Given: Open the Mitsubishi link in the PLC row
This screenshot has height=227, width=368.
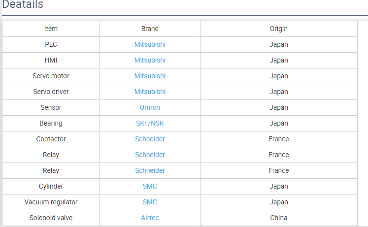Looking at the screenshot, I should (150, 44).
